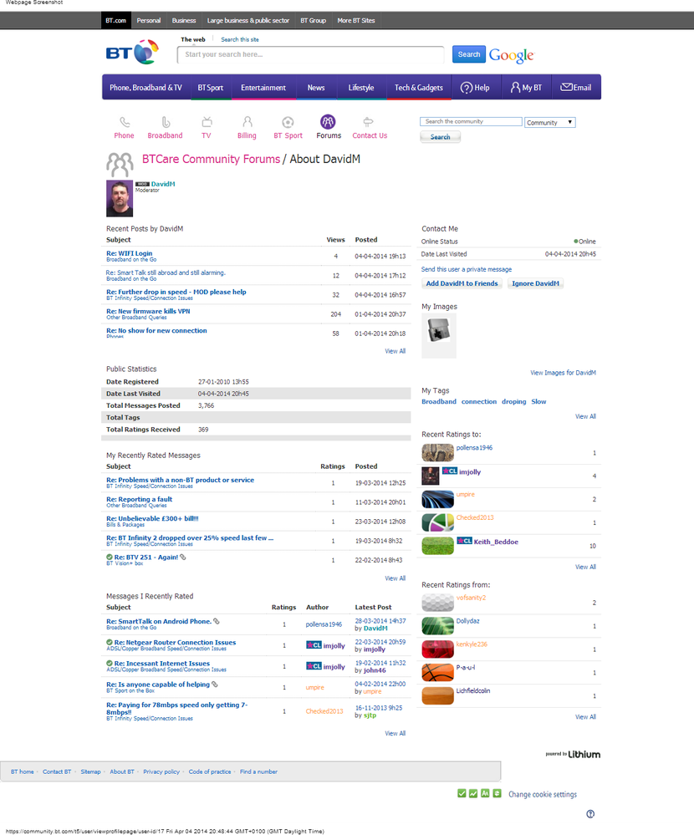Click Ignore DavidM button
Viewport: 694px width, 835px height.
tap(535, 283)
